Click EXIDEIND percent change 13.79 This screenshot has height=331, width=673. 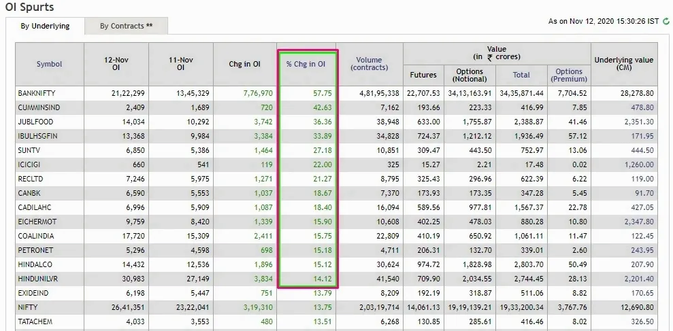tap(323, 293)
